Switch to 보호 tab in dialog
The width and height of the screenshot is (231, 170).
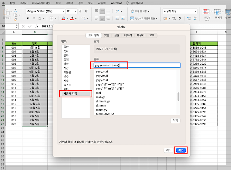click(x=152, y=35)
